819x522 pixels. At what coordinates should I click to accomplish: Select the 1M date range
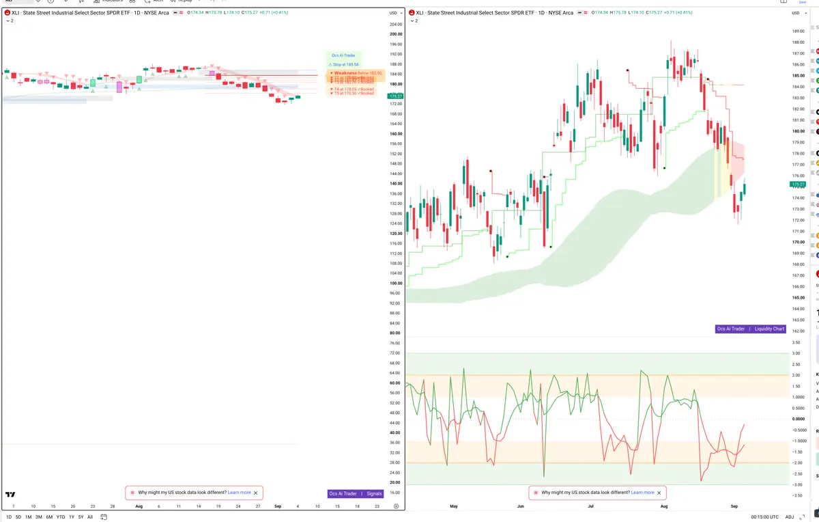point(29,517)
